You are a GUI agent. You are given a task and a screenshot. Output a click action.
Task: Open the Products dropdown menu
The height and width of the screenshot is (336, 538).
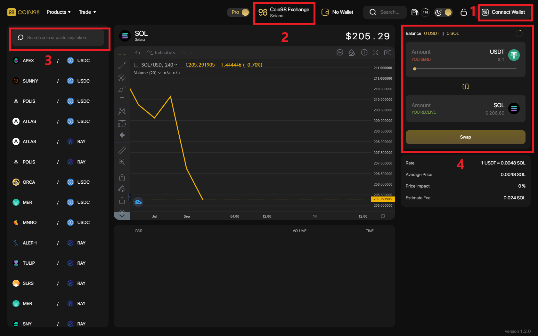(59, 12)
